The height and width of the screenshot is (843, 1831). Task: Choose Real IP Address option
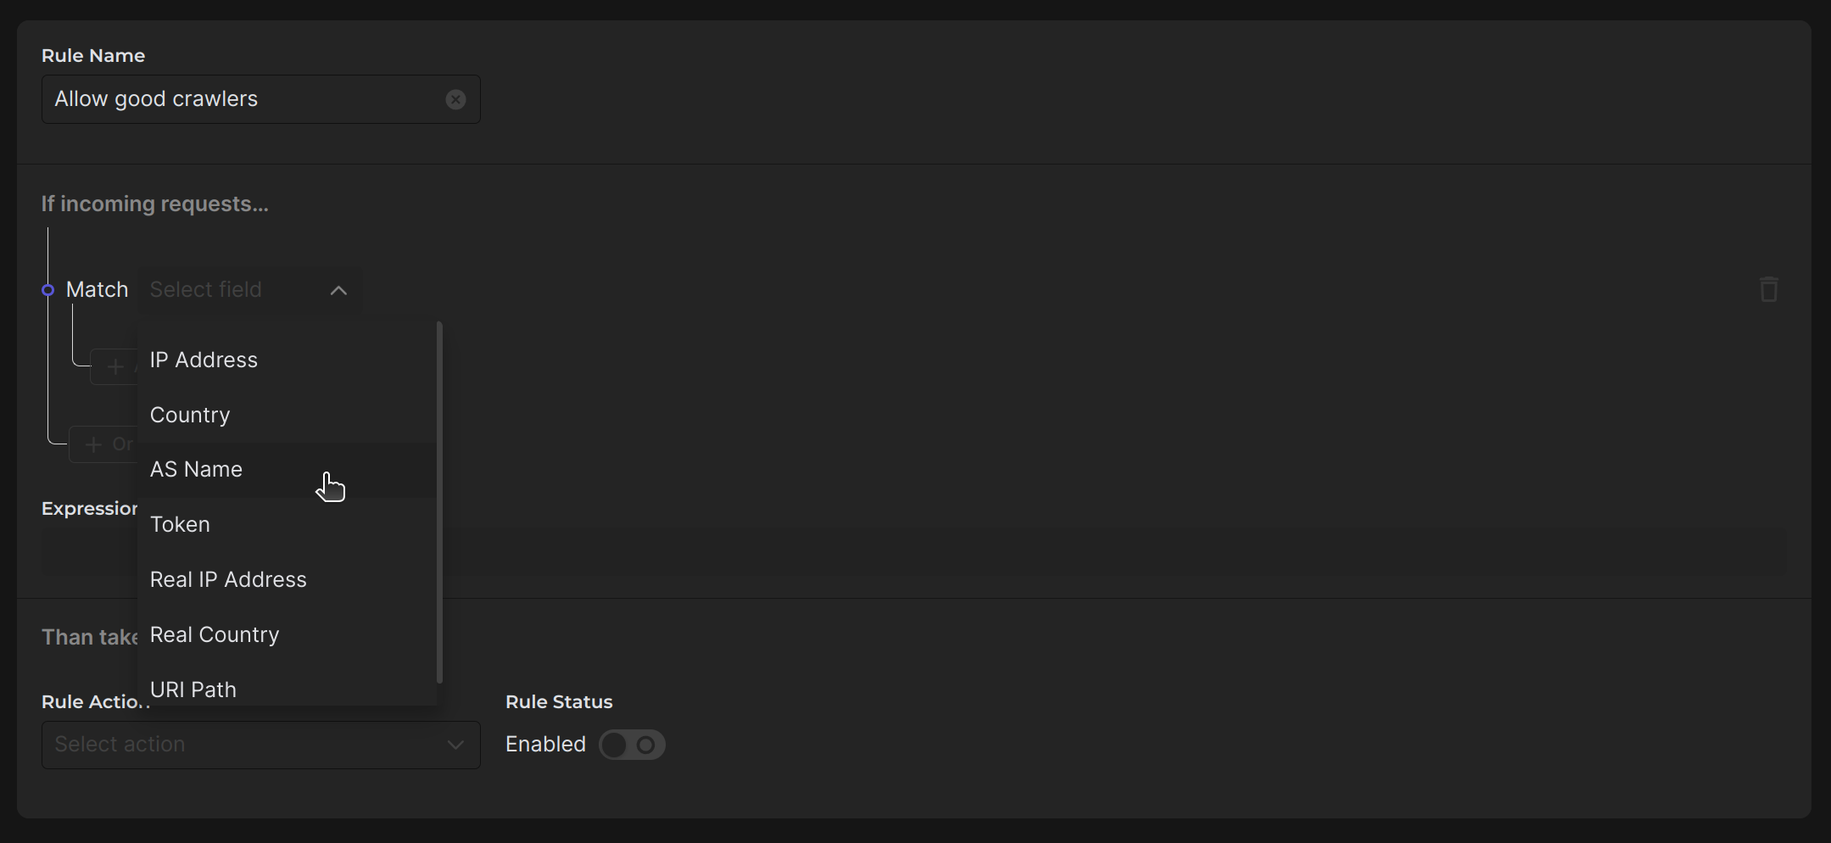click(x=228, y=580)
